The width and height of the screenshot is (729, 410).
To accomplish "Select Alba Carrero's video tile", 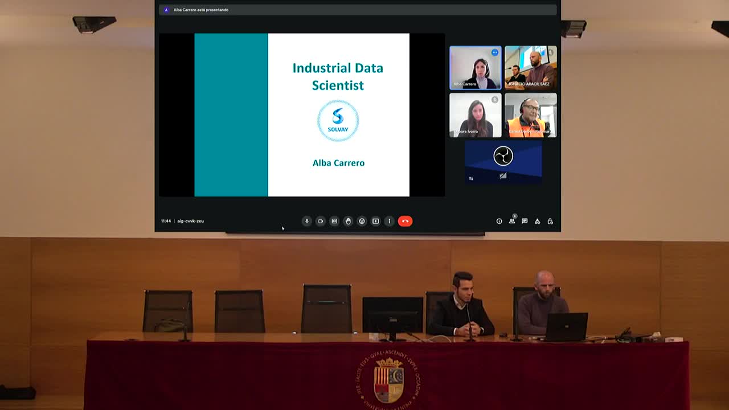I will click(x=475, y=68).
